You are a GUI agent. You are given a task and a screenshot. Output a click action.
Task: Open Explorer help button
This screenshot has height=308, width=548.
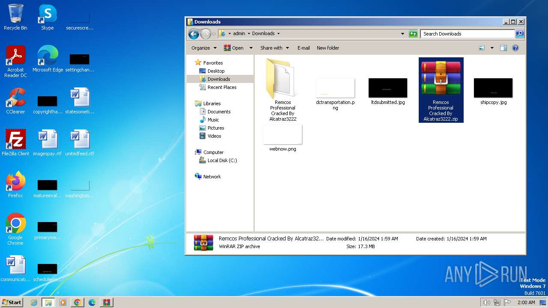tap(515, 48)
